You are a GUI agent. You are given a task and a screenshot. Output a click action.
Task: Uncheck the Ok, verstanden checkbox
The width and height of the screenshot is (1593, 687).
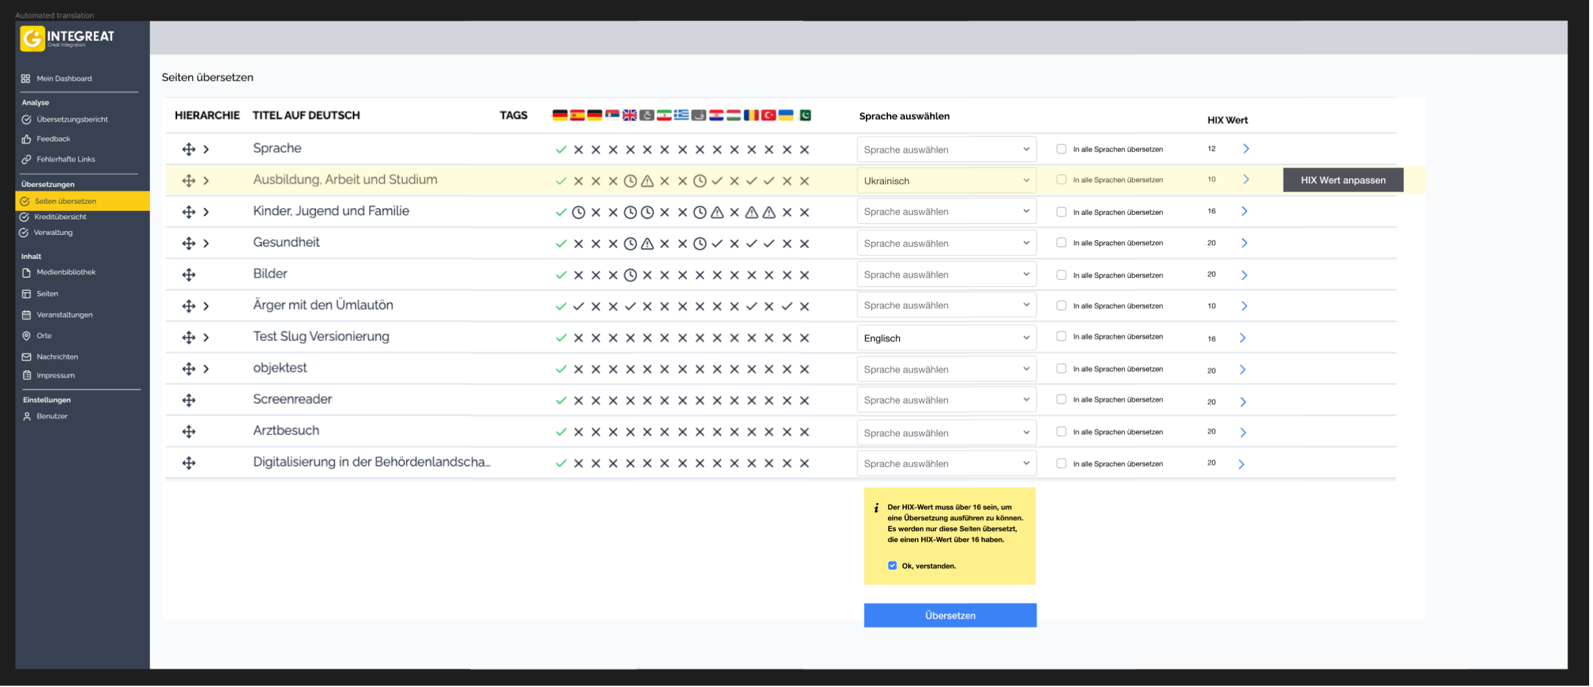(892, 565)
